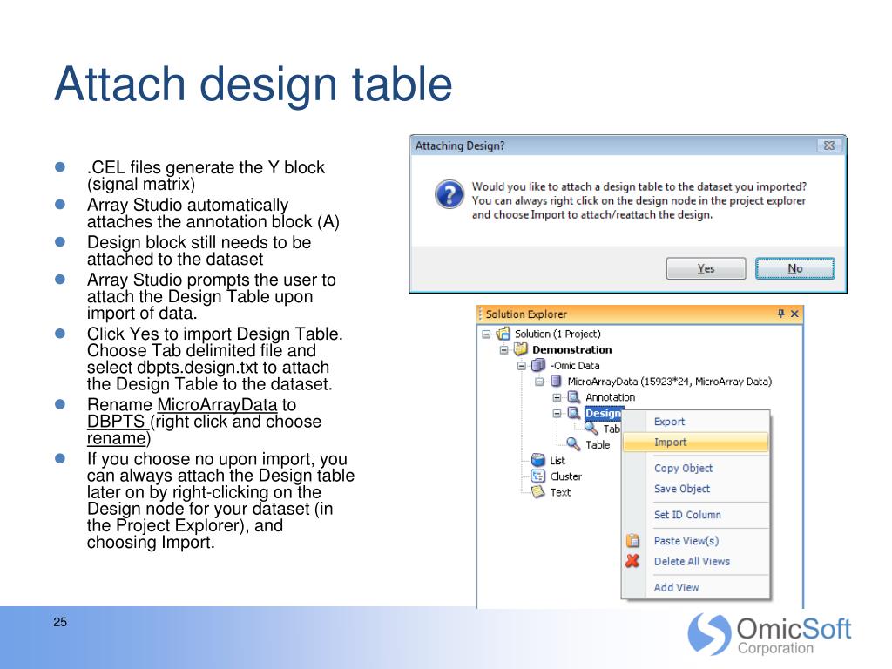Click Yes to attach a design table
This screenshot has width=892, height=669.
tap(706, 268)
